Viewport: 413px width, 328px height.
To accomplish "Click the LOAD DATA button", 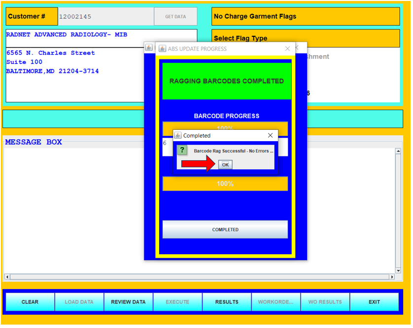I will point(79,303).
